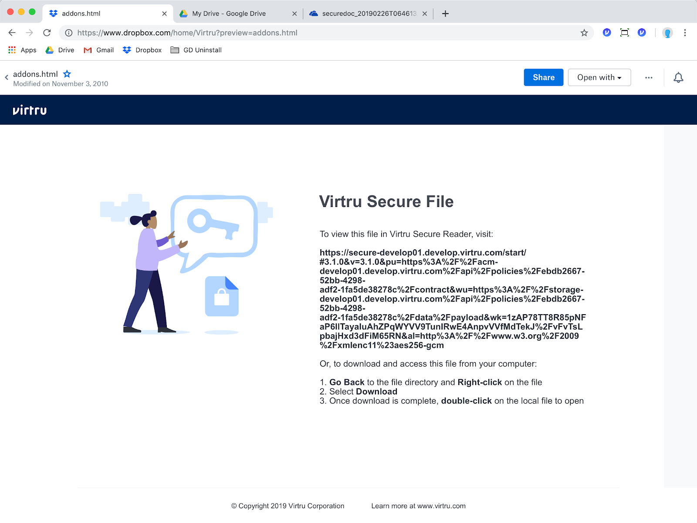Viewport: 697px width, 523px height.
Task: Open the screen capture extension icon
Action: pyautogui.click(x=624, y=32)
